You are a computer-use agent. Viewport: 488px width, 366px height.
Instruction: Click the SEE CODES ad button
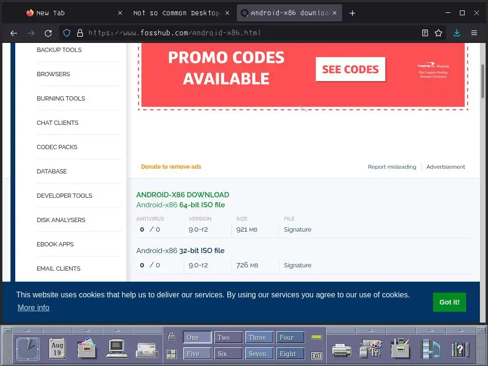(x=350, y=69)
